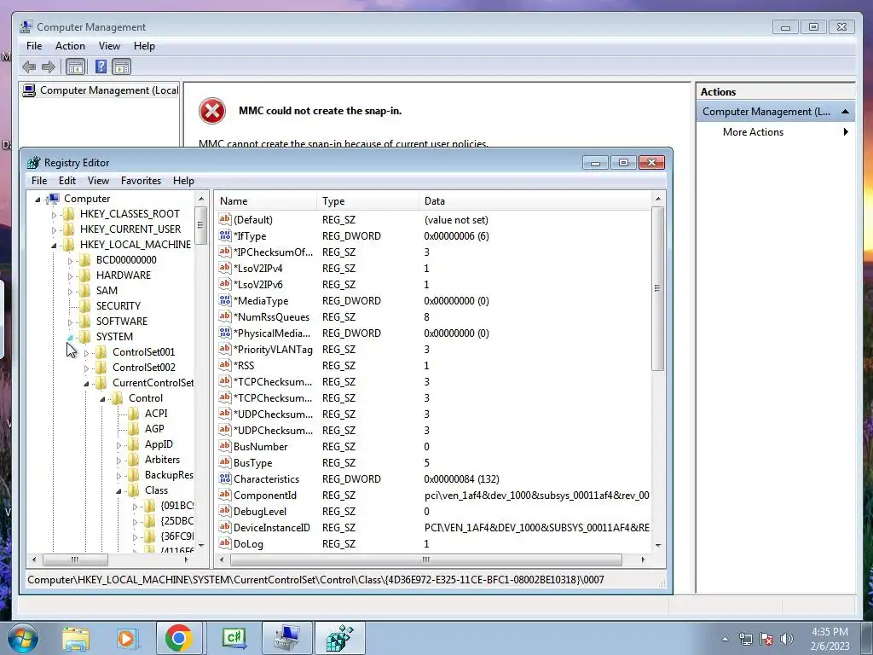This screenshot has width=873, height=655.
Task: Open the Help toolbar icon in Computer Management
Action: pyautogui.click(x=101, y=67)
